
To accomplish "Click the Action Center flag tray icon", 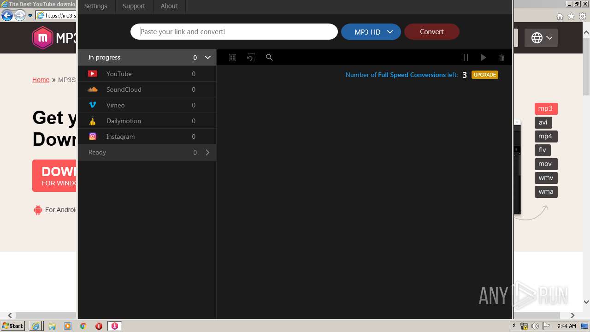I will tap(546, 326).
